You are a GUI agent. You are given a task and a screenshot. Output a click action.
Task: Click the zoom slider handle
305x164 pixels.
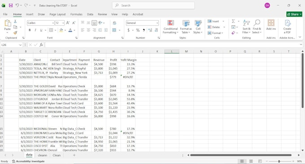point(279,161)
